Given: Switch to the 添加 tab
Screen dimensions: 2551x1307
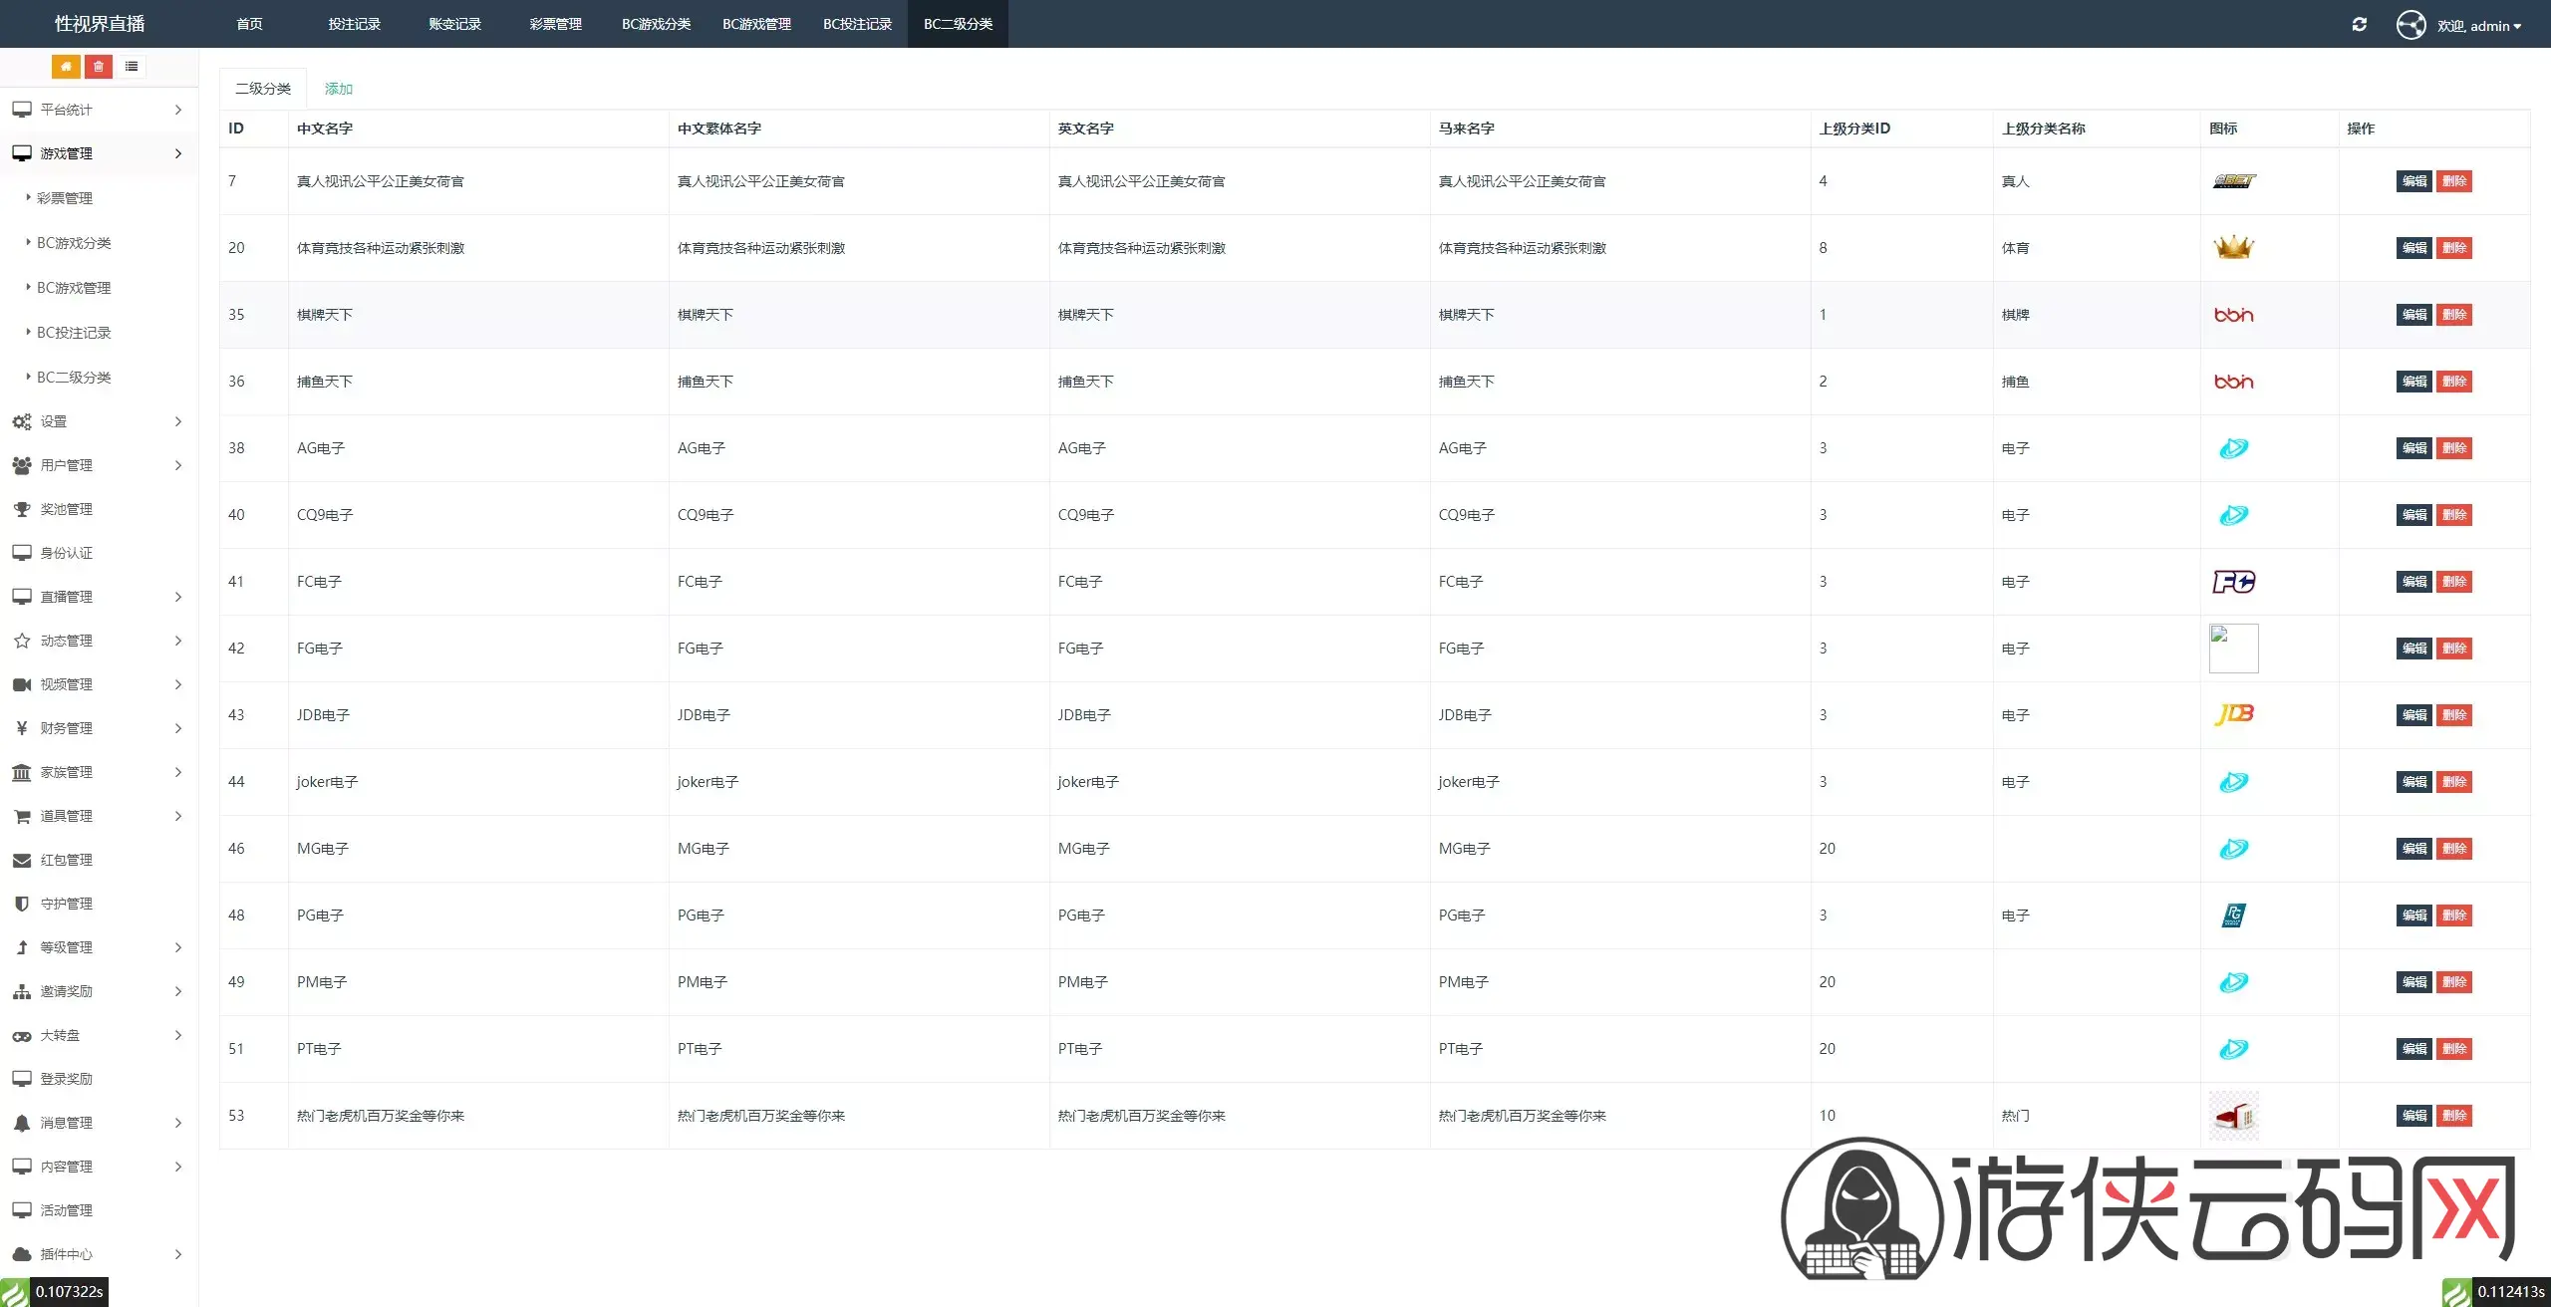Looking at the screenshot, I should click(x=339, y=89).
